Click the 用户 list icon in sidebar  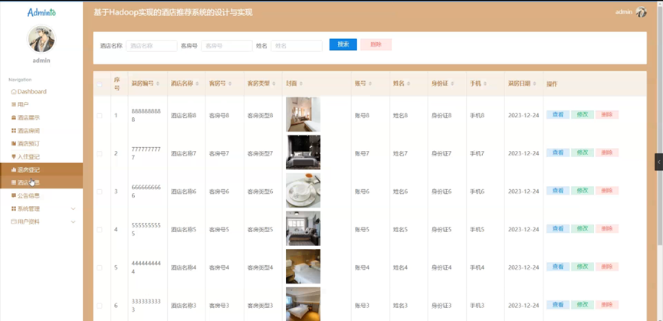point(14,105)
